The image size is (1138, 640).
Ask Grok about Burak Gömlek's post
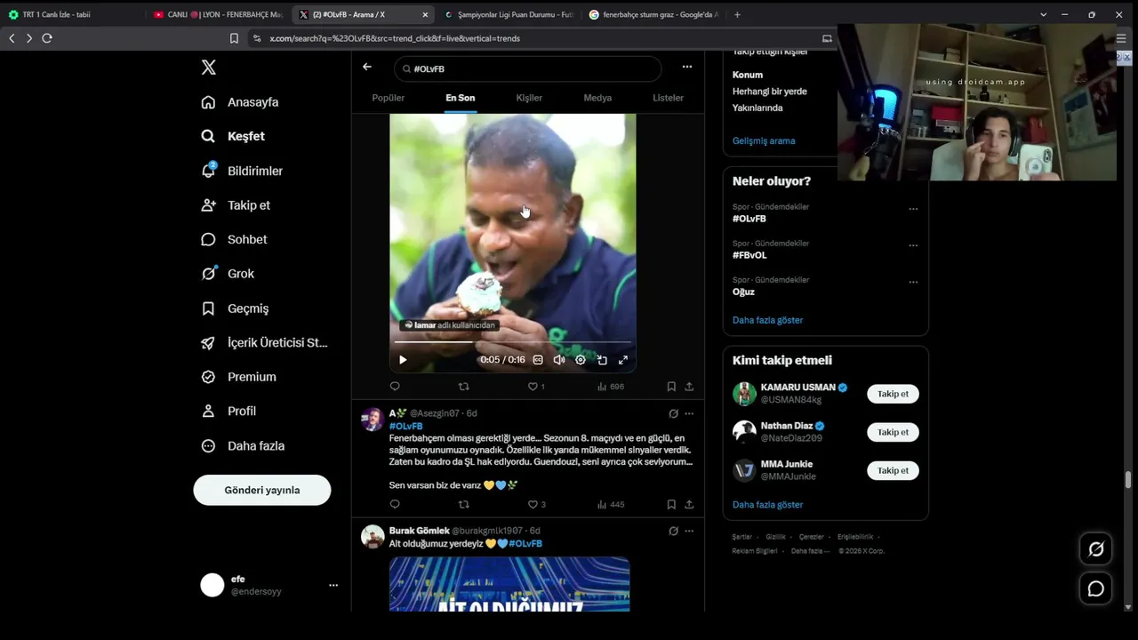[x=673, y=531]
